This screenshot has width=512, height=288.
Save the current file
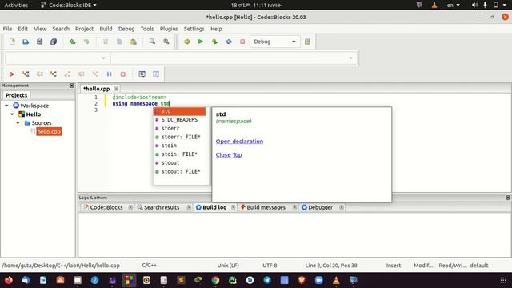click(39, 42)
